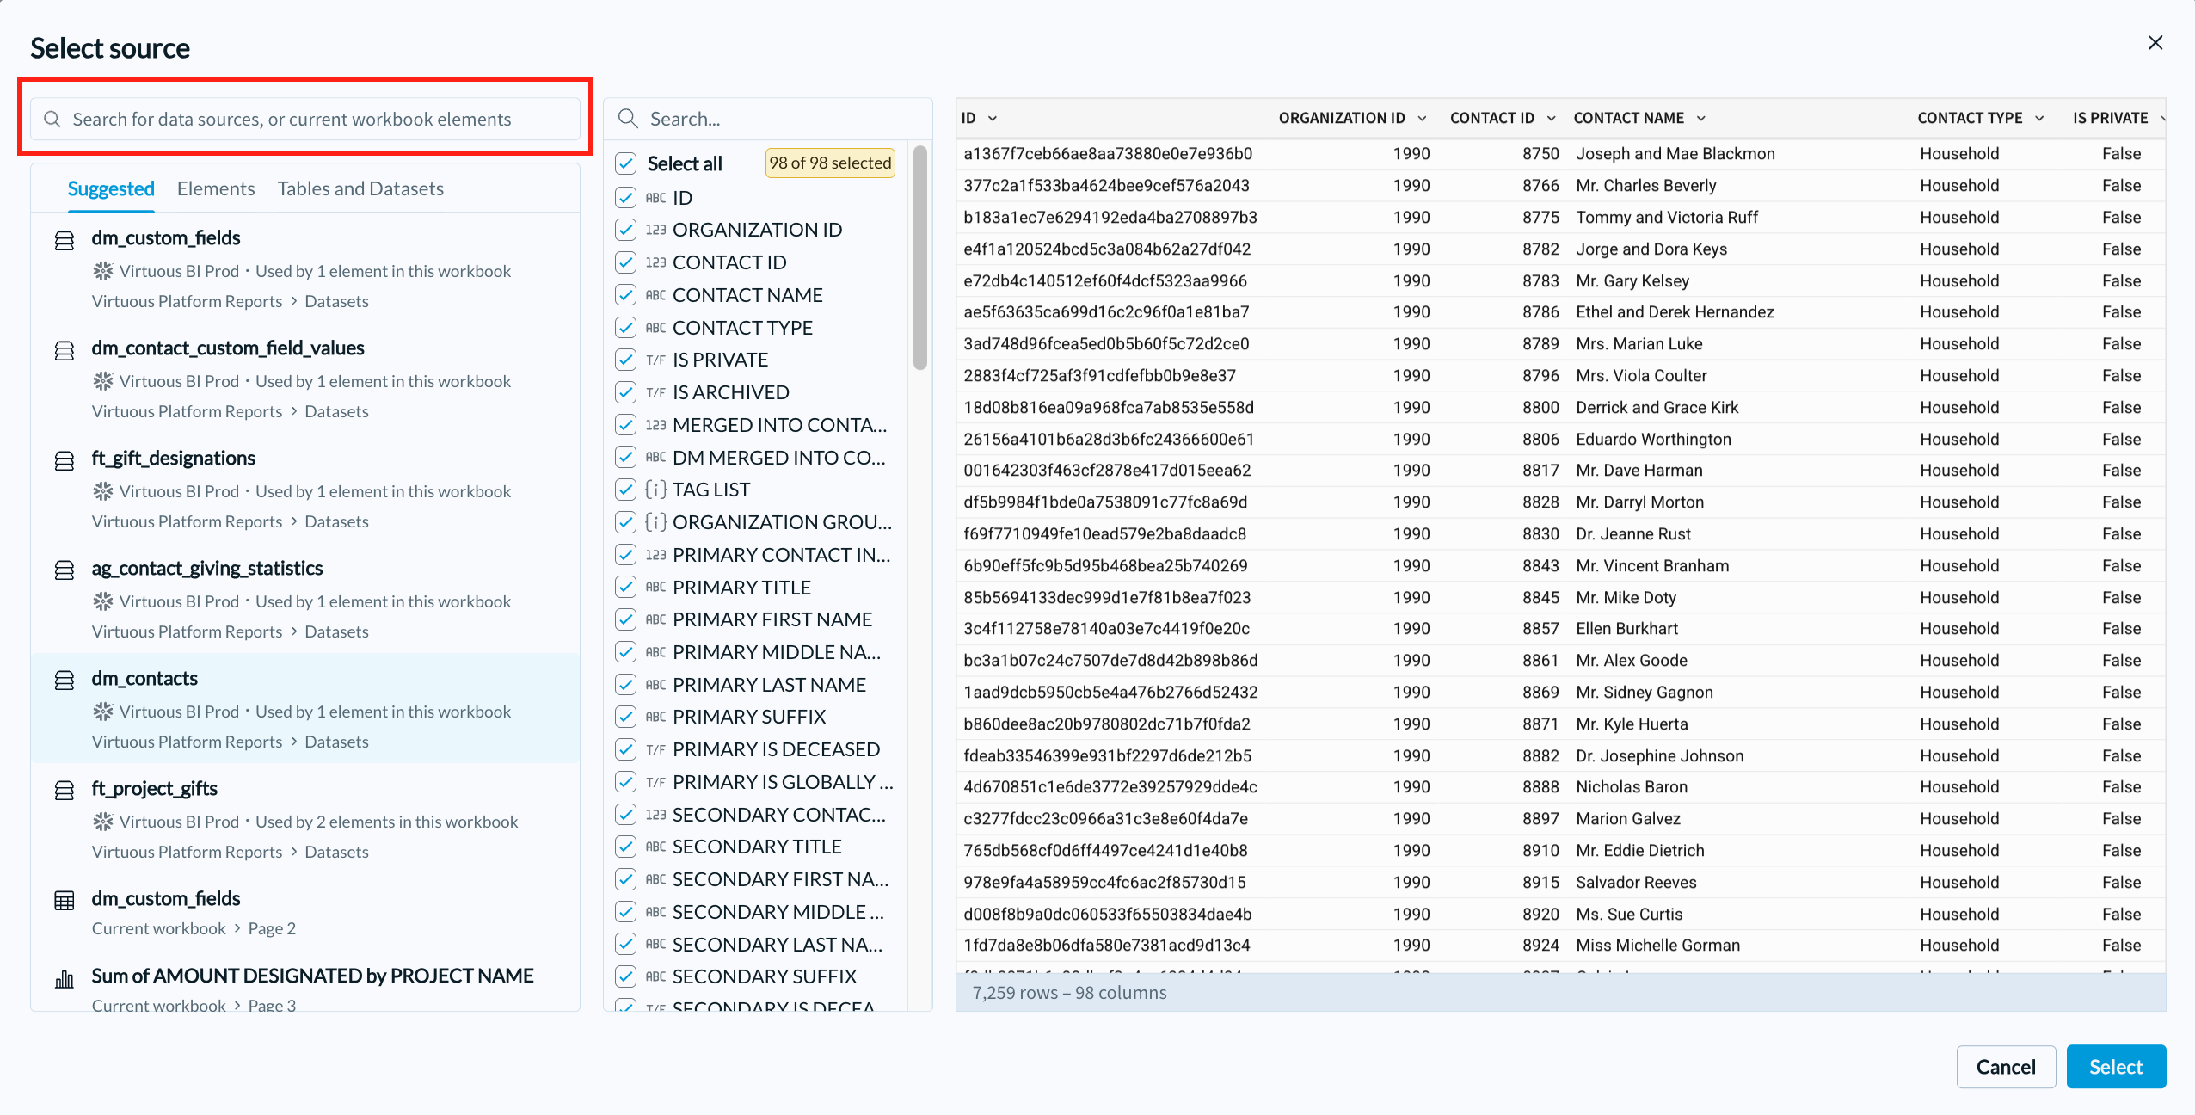Toggle the TAG LIST column checkbox
Image resolution: width=2195 pixels, height=1115 pixels.
(625, 490)
